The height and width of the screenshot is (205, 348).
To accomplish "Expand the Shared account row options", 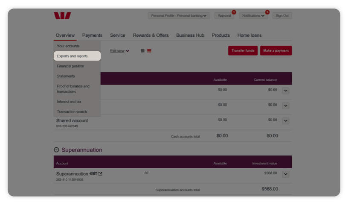I will point(286,121).
